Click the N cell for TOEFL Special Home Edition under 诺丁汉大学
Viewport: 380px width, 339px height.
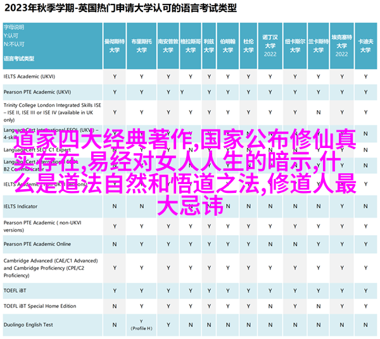point(270,306)
